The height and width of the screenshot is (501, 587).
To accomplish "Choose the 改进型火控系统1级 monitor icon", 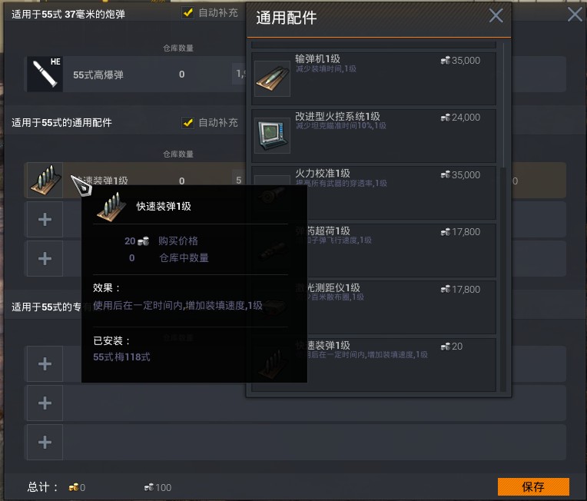I will [272, 135].
